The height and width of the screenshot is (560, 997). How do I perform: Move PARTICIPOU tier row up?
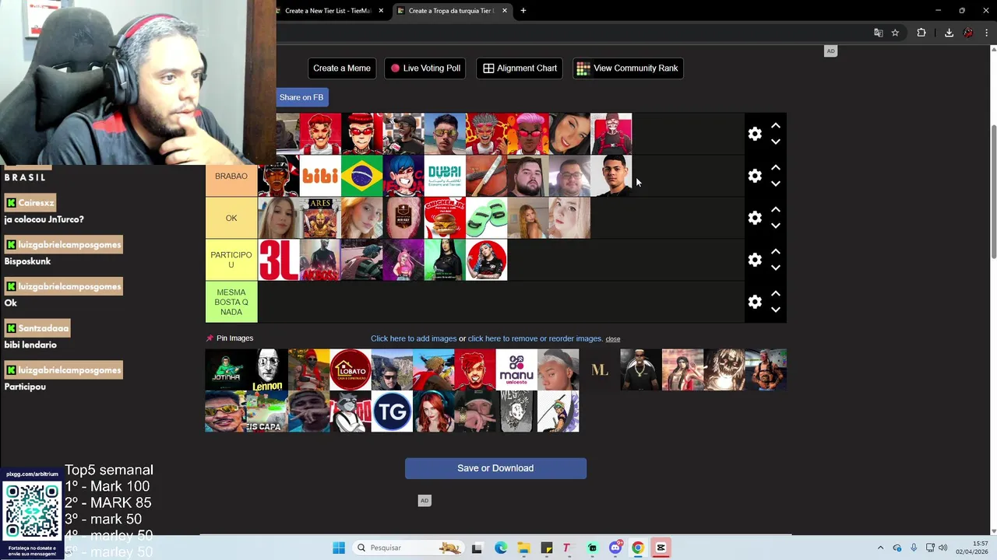[x=776, y=251]
